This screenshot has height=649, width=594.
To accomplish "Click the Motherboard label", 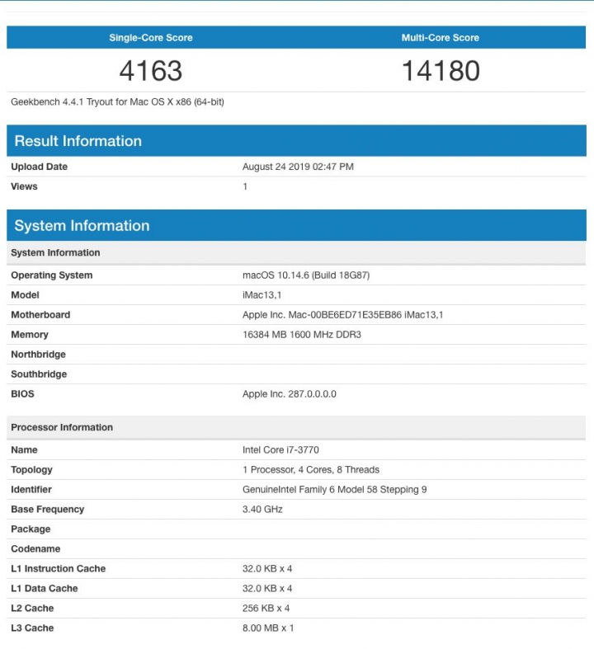I will coord(40,314).
